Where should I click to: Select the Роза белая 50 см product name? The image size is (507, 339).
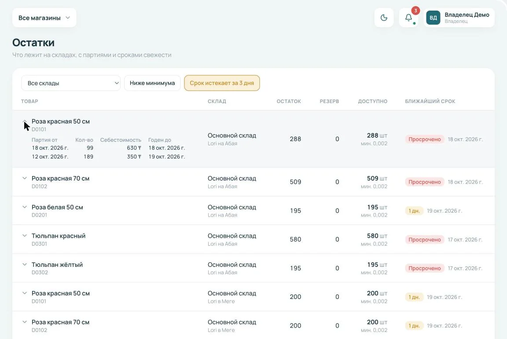pos(57,207)
